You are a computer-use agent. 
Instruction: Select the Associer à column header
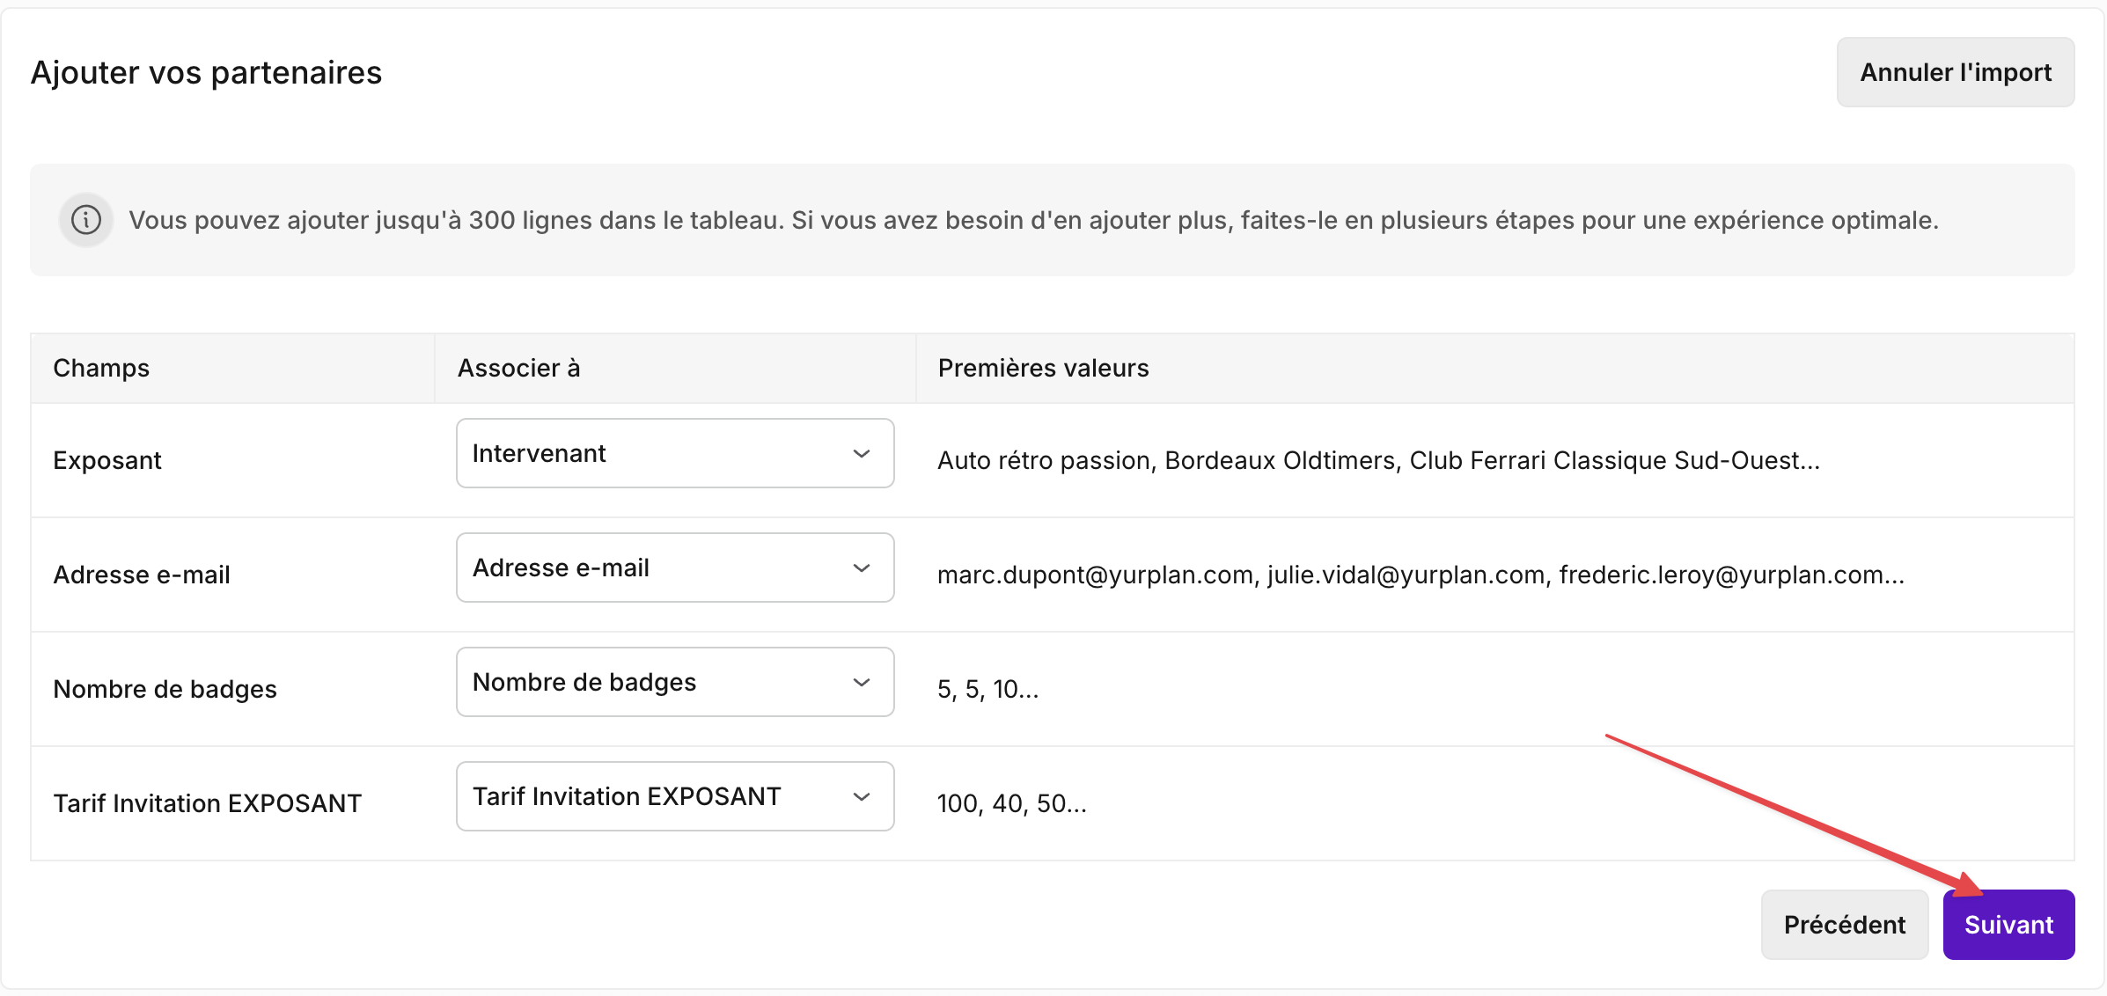pos(518,368)
